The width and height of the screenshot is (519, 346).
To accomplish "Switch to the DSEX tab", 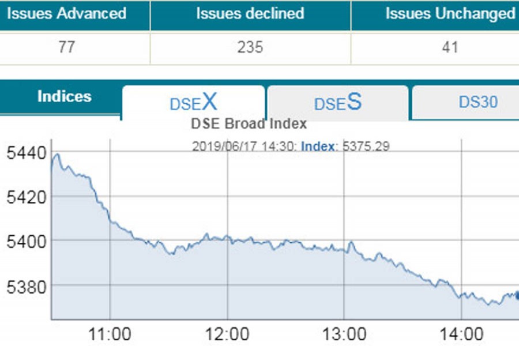I will click(193, 103).
